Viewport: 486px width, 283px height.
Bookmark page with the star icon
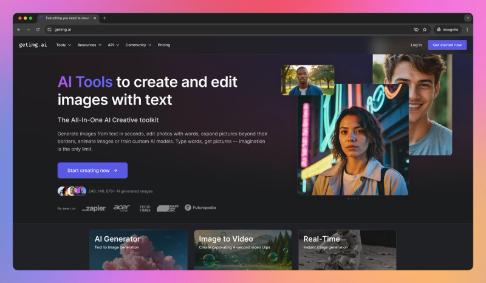(x=425, y=29)
